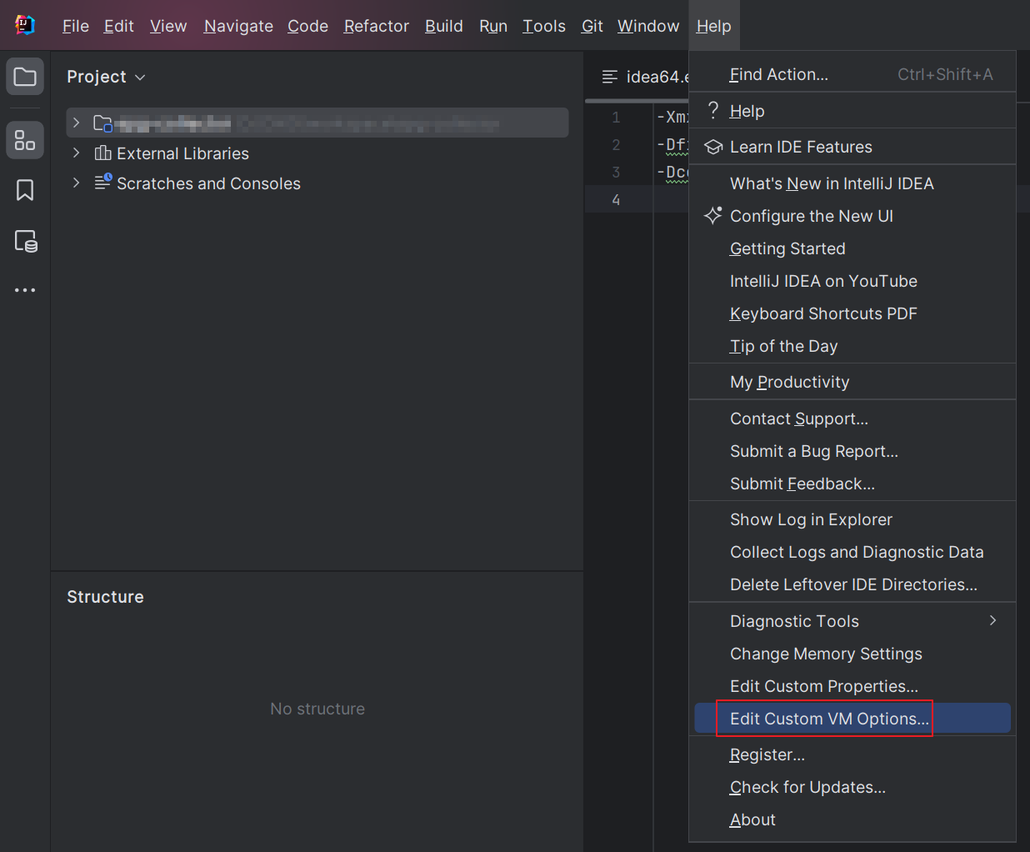Open the About dialog entry
Viewport: 1030px width, 852px height.
coord(852,819)
